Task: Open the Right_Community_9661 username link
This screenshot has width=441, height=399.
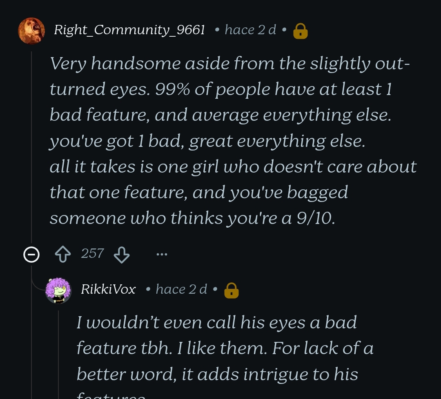Action: [x=129, y=30]
